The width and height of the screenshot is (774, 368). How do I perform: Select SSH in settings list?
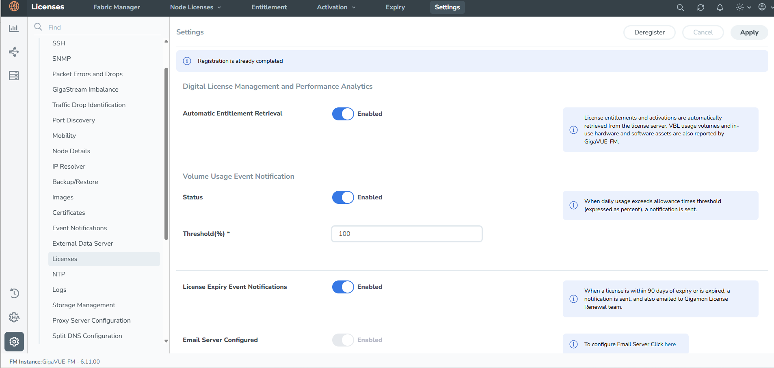point(59,43)
